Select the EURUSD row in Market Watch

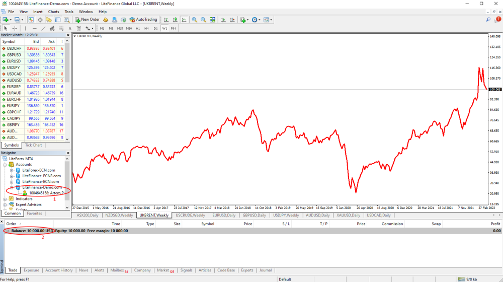coord(33,61)
